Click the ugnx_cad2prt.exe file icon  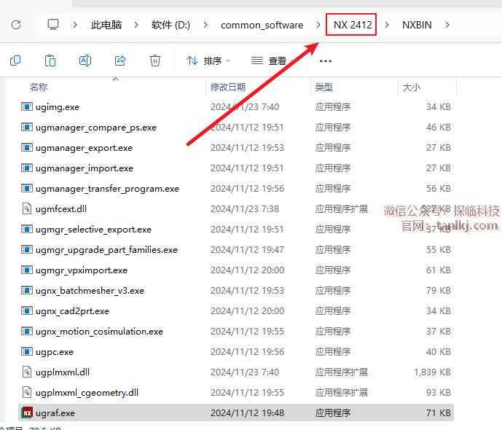[27, 311]
